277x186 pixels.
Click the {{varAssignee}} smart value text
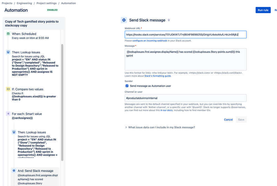[x=22, y=118]
